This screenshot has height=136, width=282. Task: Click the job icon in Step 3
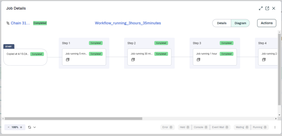click(x=198, y=60)
